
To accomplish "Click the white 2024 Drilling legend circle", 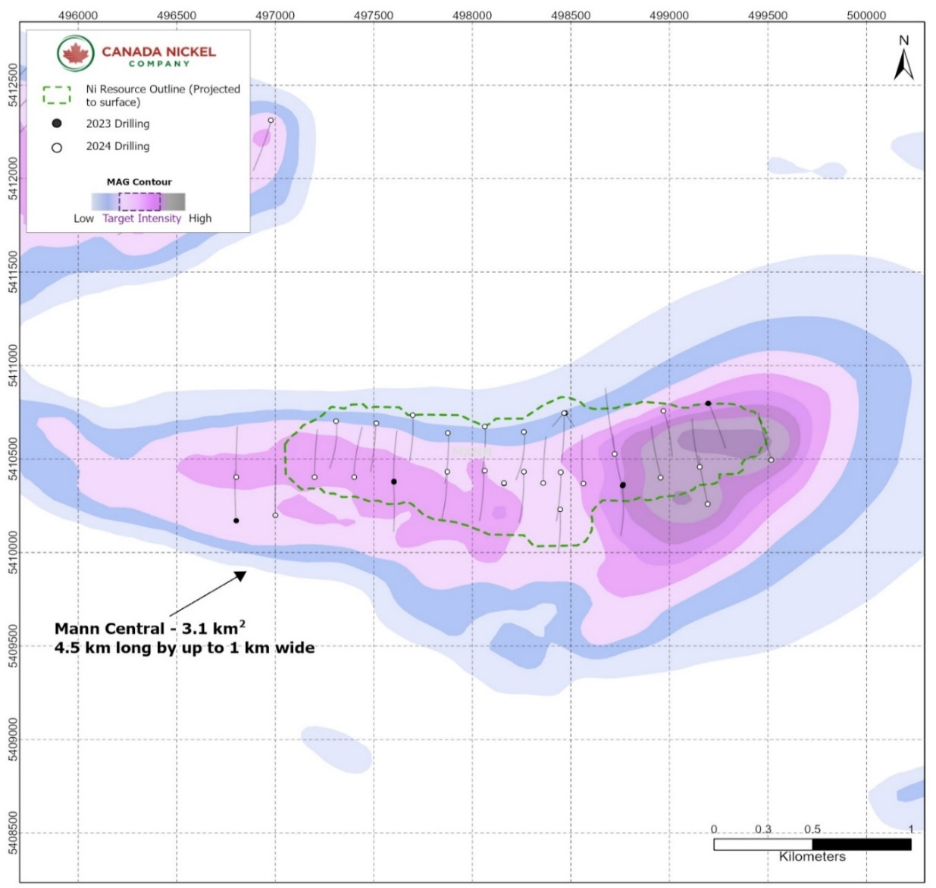I will coord(57,147).
